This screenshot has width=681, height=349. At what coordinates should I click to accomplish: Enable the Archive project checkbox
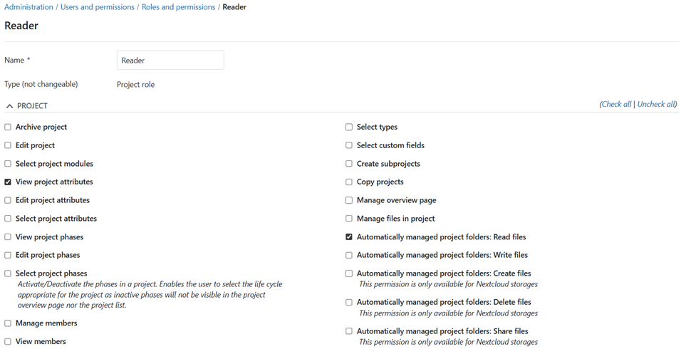(8, 127)
